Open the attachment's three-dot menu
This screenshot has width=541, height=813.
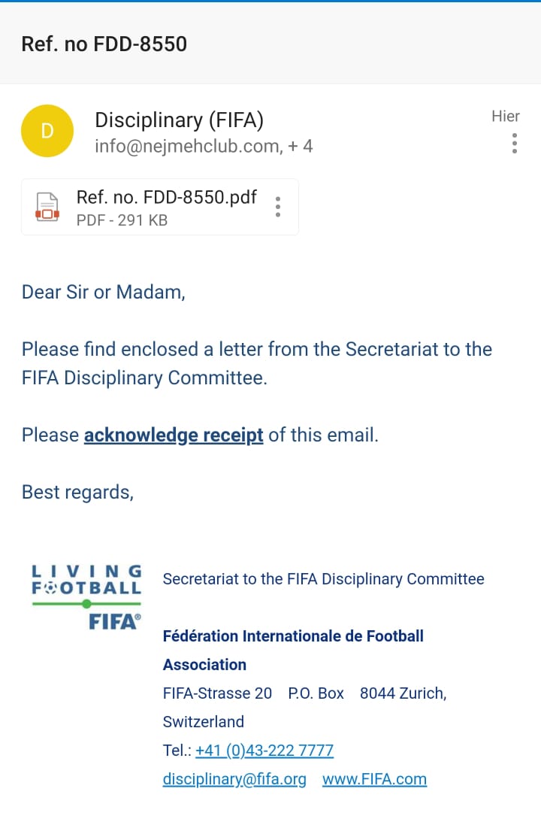(278, 206)
